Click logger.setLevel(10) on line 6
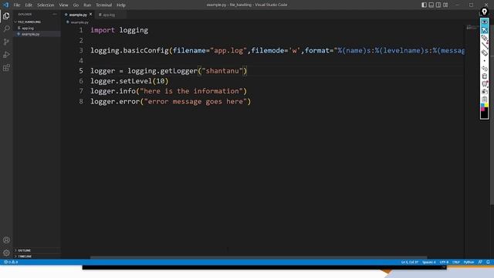Image resolution: width=494 pixels, height=278 pixels. [130, 81]
